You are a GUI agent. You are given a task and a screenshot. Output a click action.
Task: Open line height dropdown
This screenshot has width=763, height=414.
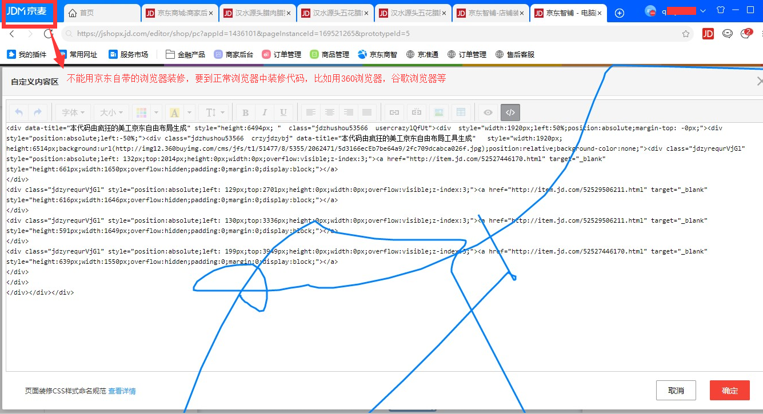pos(215,112)
